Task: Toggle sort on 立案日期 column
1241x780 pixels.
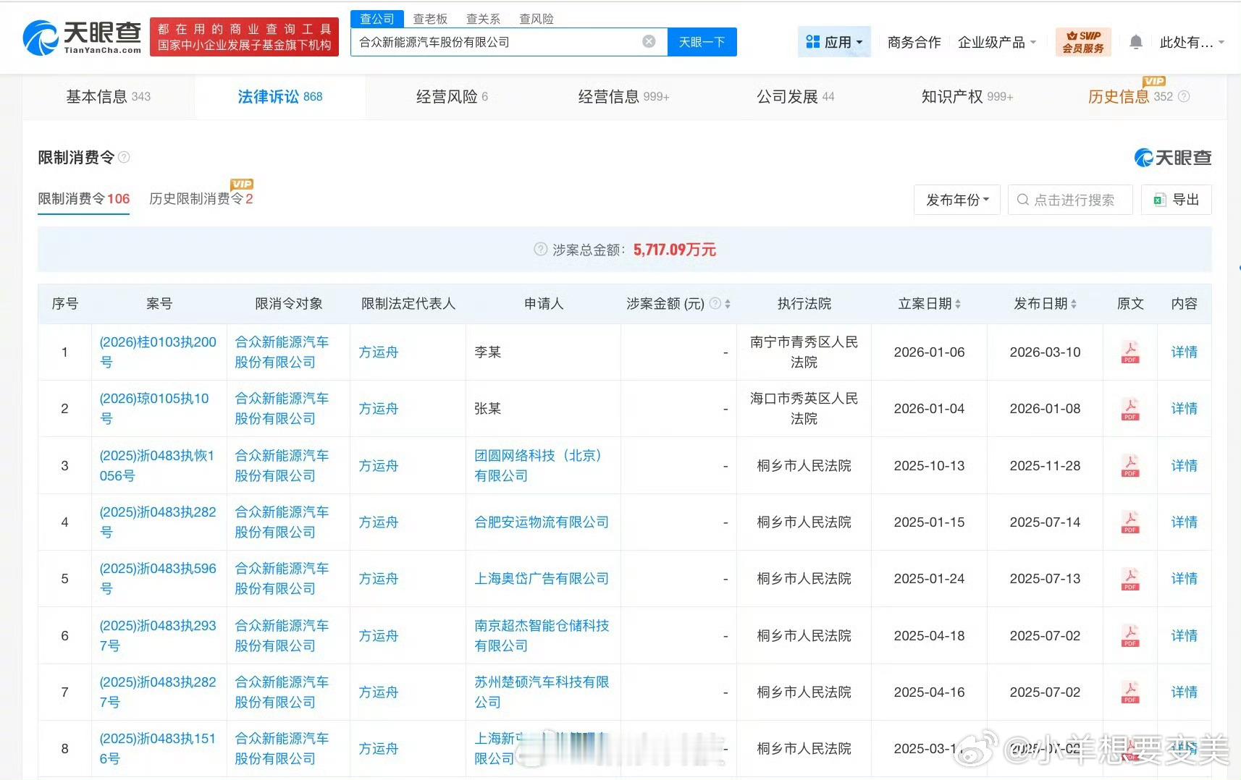Action: [x=958, y=304]
